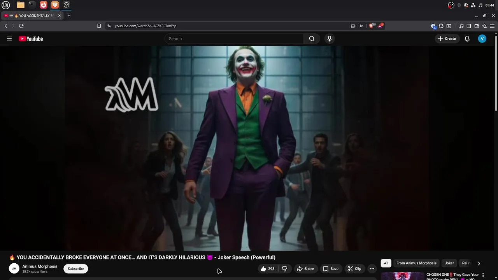Open CHOSEN ONE recommended video title

(x=452, y=276)
